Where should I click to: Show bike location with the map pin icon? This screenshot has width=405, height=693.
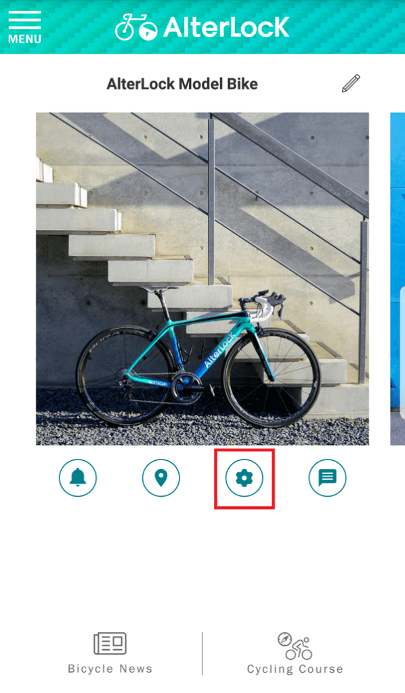coord(161,478)
